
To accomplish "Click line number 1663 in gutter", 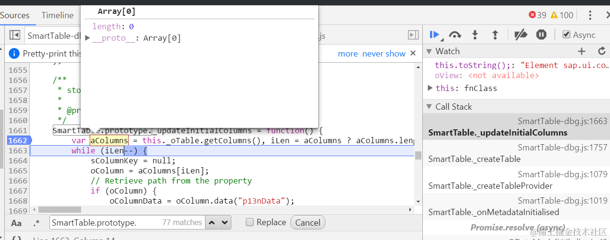I will 18,150.
